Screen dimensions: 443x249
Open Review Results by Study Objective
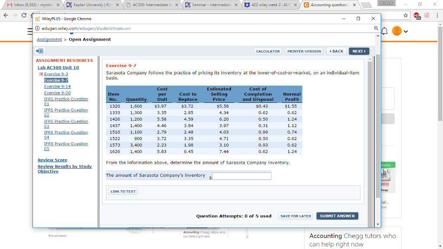coord(65,169)
